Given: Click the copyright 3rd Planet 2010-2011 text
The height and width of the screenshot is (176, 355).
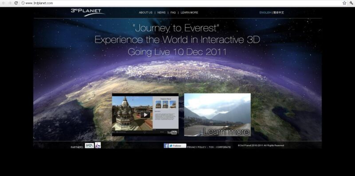Looking at the screenshot, I should pyautogui.click(x=261, y=145).
